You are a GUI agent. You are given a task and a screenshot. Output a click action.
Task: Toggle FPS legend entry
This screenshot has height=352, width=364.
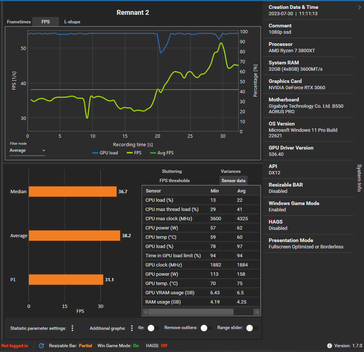pyautogui.click(x=134, y=153)
